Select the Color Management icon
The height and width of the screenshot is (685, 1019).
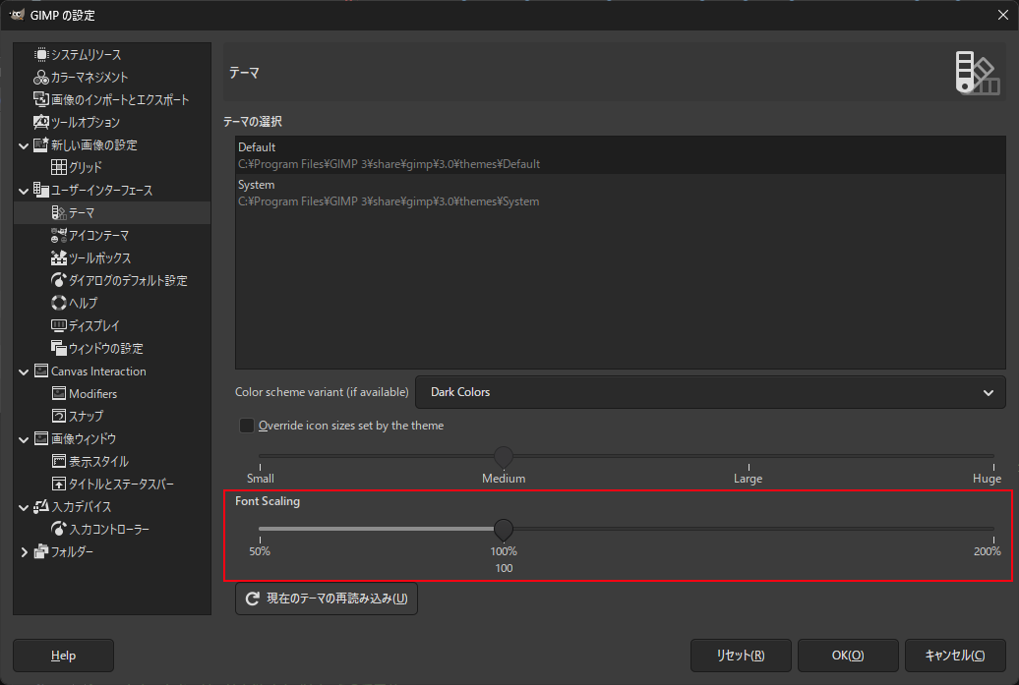[41, 78]
